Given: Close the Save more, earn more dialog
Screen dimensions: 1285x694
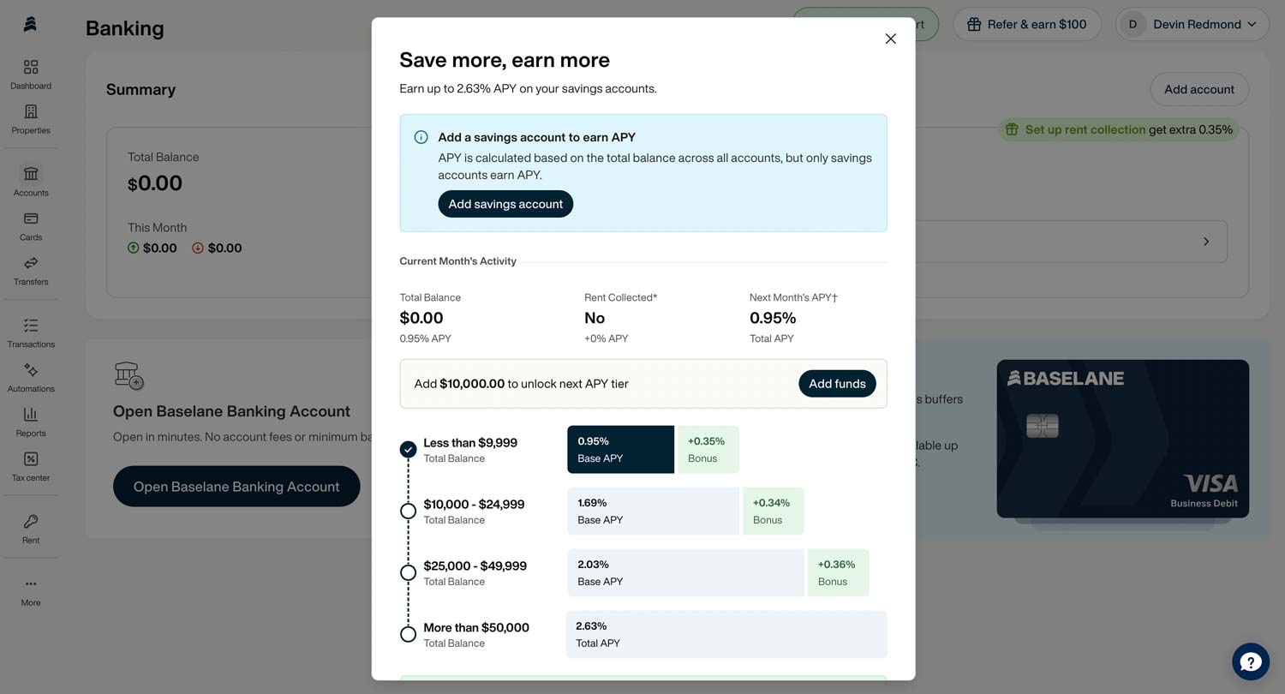Looking at the screenshot, I should point(890,39).
